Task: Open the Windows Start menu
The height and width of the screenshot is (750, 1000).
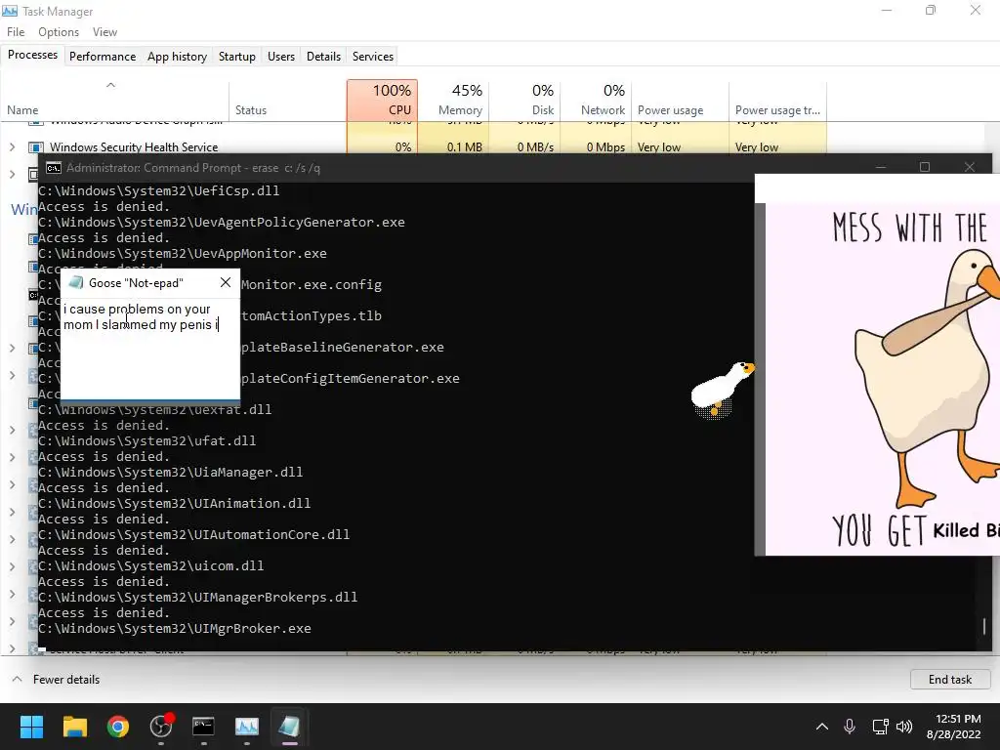Action: [31, 727]
